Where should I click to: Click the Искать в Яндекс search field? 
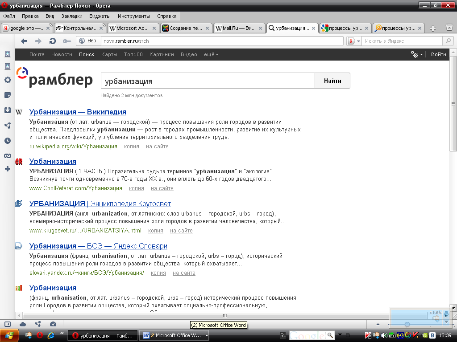point(403,41)
